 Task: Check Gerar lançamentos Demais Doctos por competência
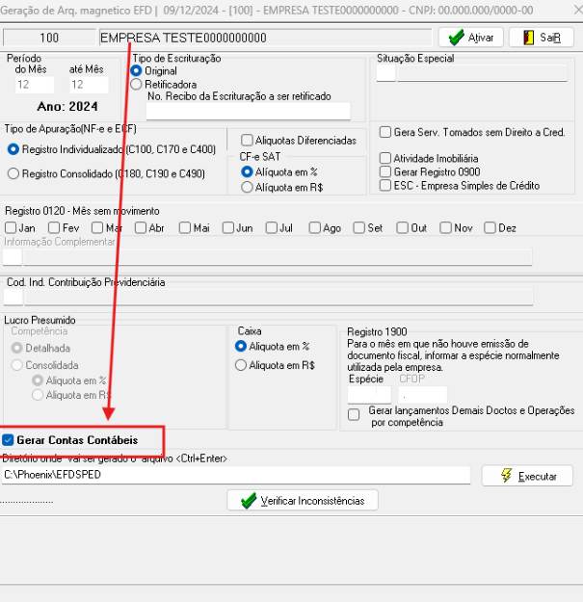(x=354, y=414)
